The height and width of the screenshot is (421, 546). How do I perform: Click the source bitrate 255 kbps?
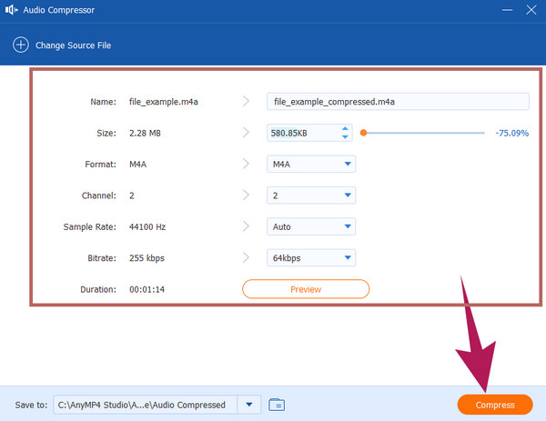click(147, 258)
